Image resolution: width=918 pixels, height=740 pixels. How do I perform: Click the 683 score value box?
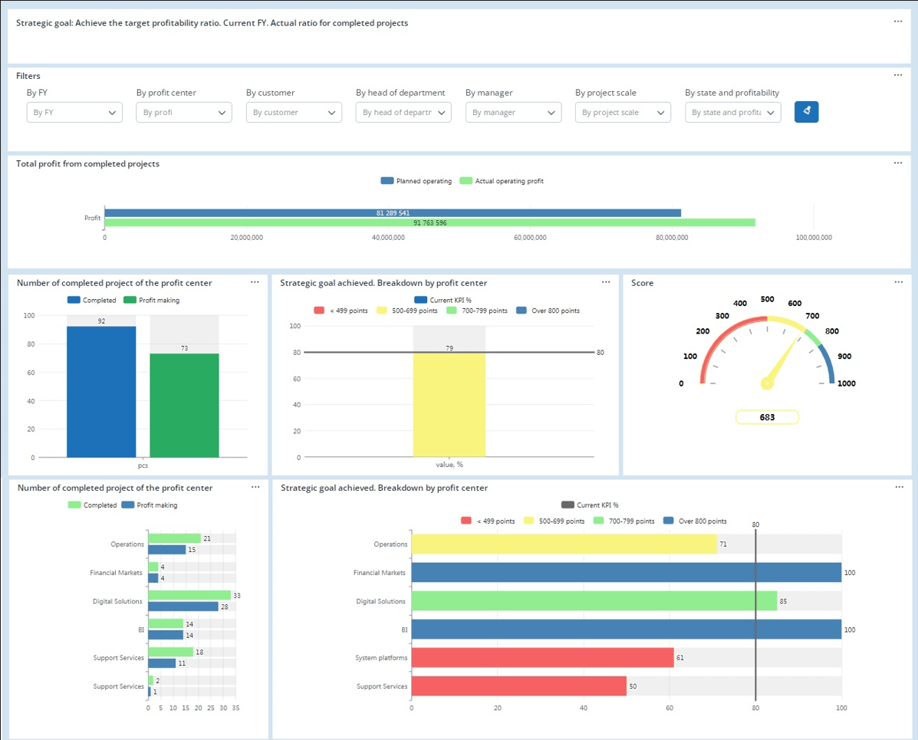coord(767,417)
